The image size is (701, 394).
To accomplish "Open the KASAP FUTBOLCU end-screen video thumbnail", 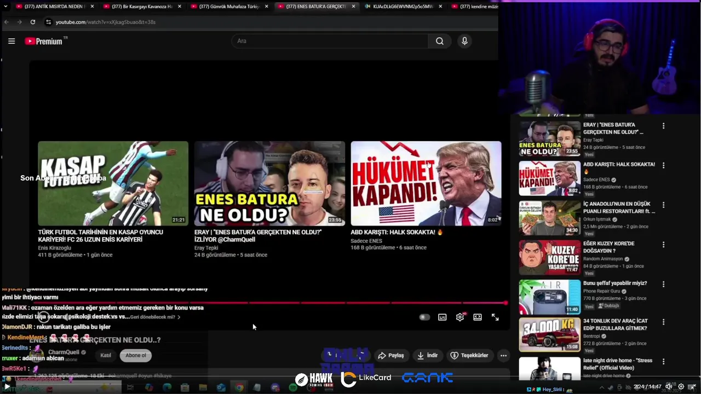I will 113,183.
